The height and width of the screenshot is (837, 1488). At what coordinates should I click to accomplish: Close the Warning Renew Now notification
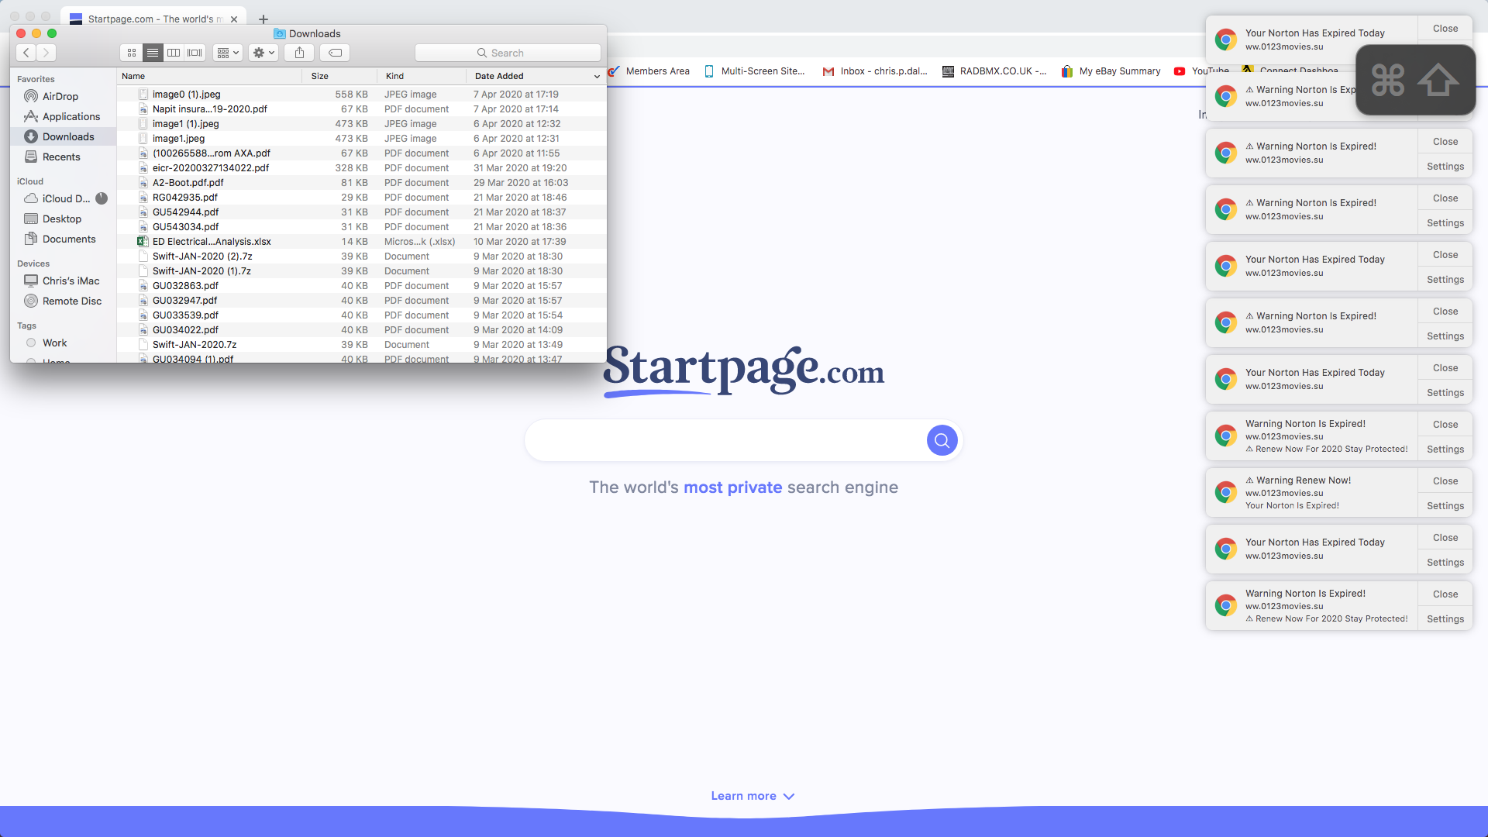click(x=1445, y=481)
